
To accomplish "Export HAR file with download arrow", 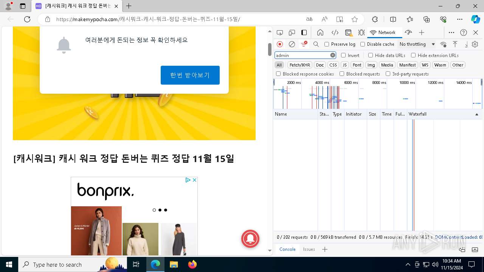I will (466, 44).
